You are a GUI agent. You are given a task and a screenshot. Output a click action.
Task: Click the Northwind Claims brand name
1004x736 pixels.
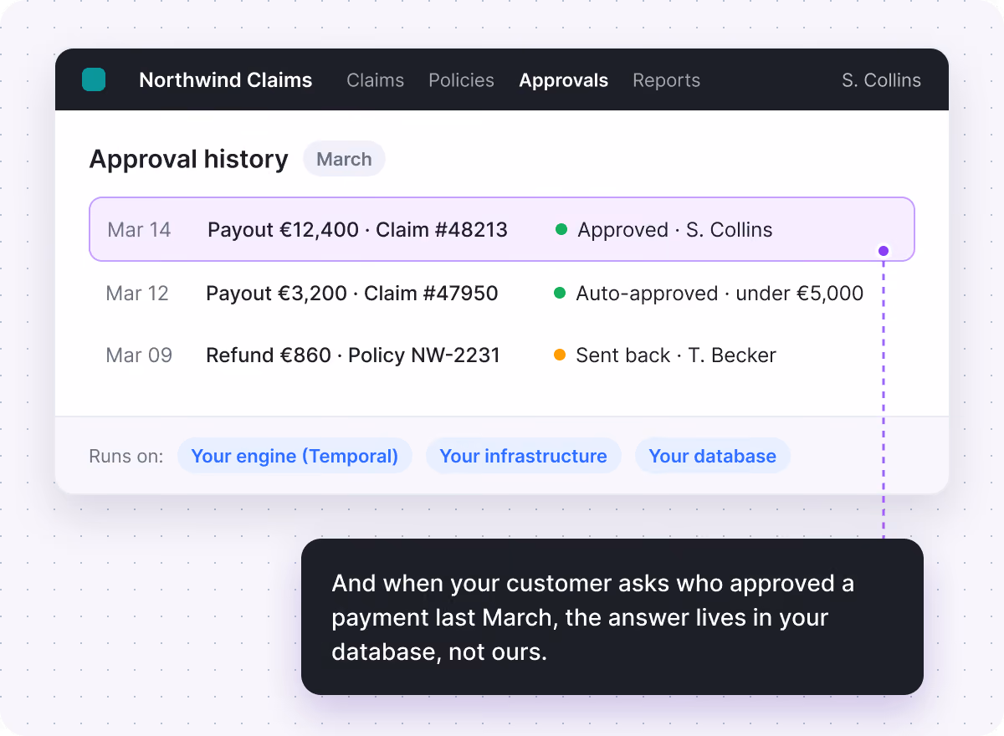coord(226,80)
